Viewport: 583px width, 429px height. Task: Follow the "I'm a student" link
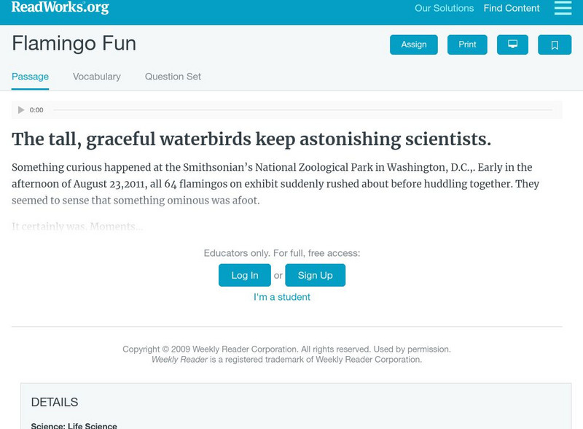tap(282, 297)
